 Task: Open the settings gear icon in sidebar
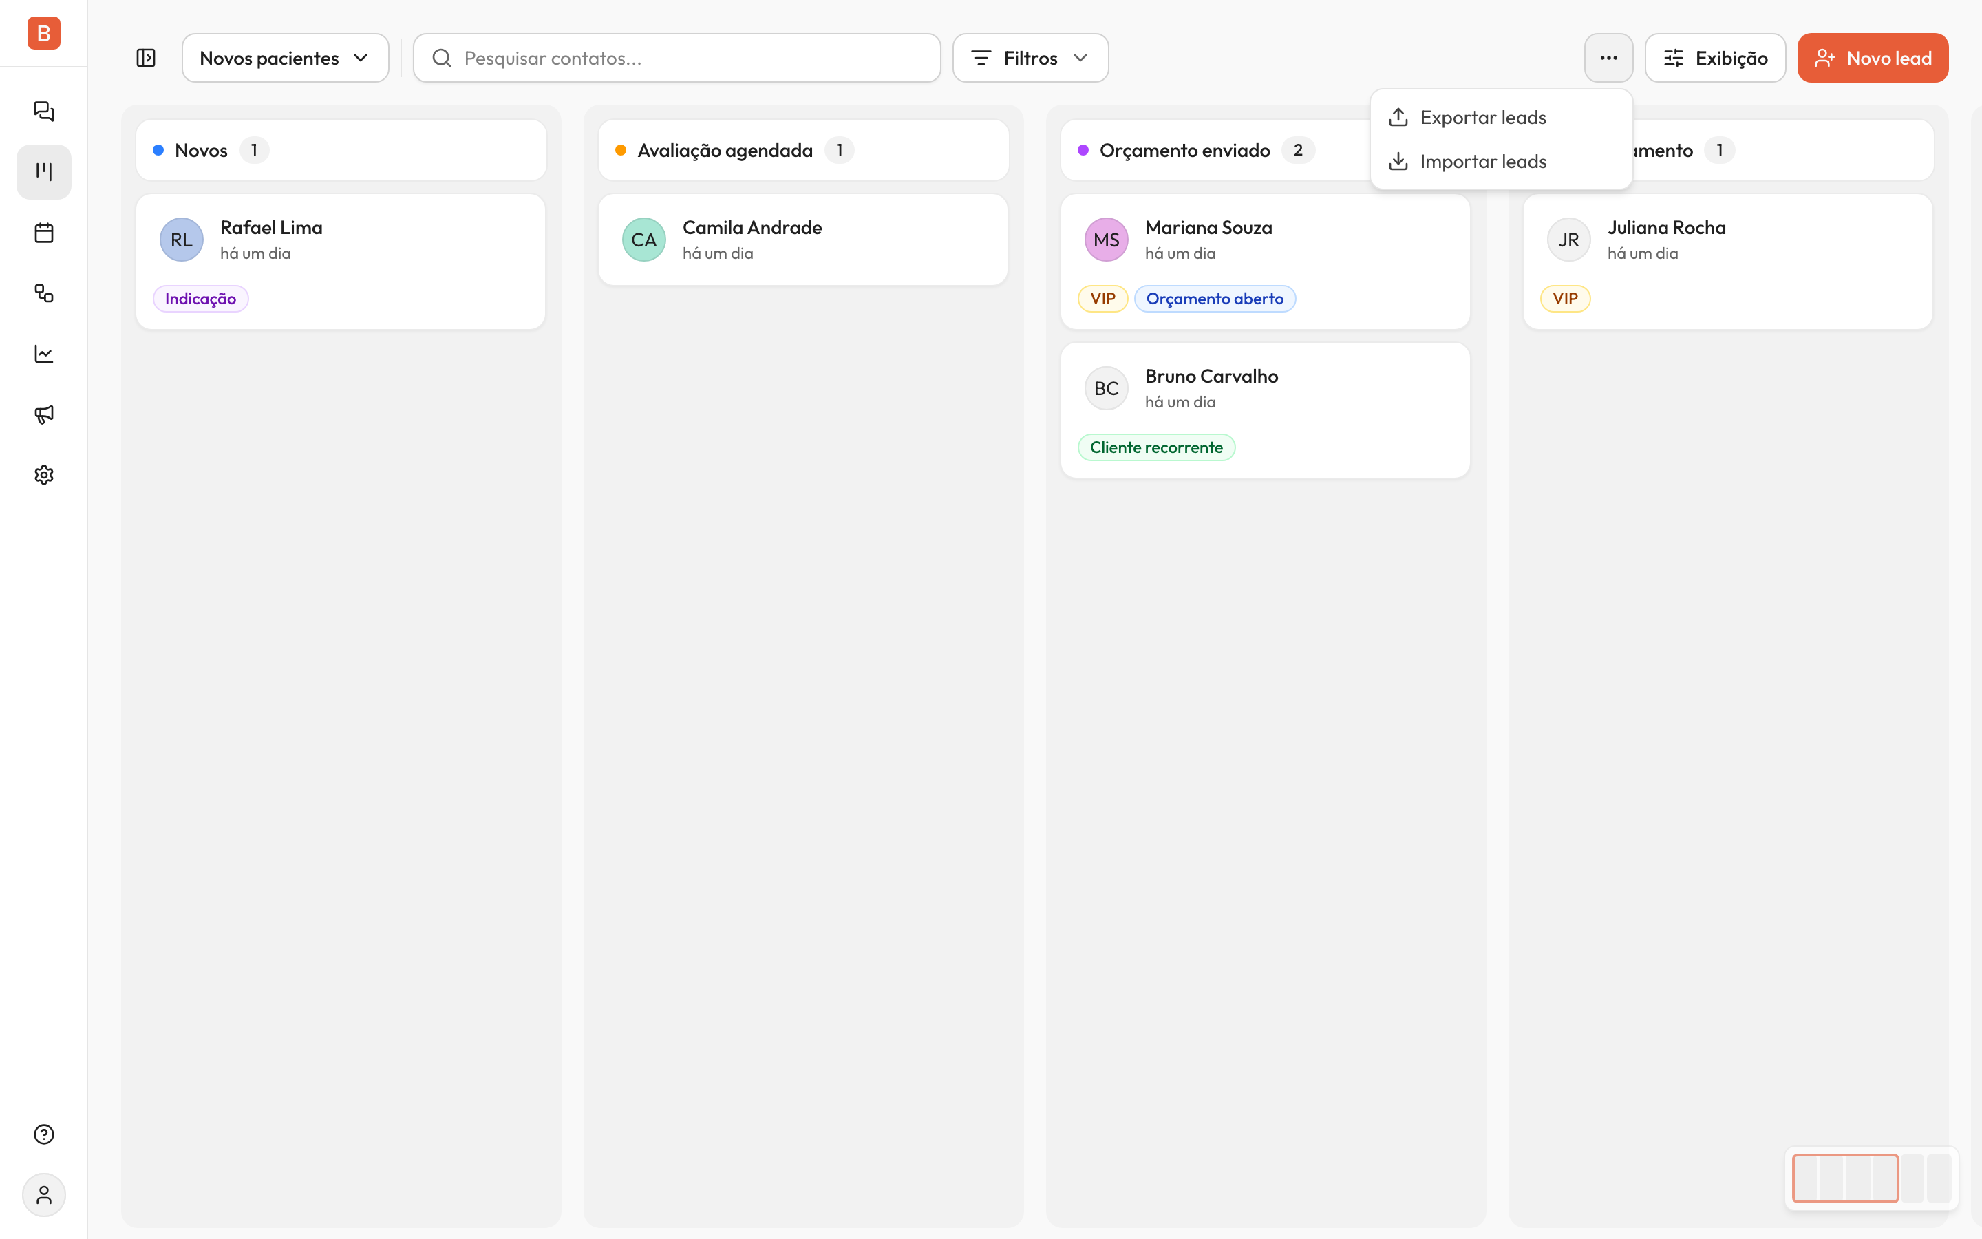tap(43, 475)
